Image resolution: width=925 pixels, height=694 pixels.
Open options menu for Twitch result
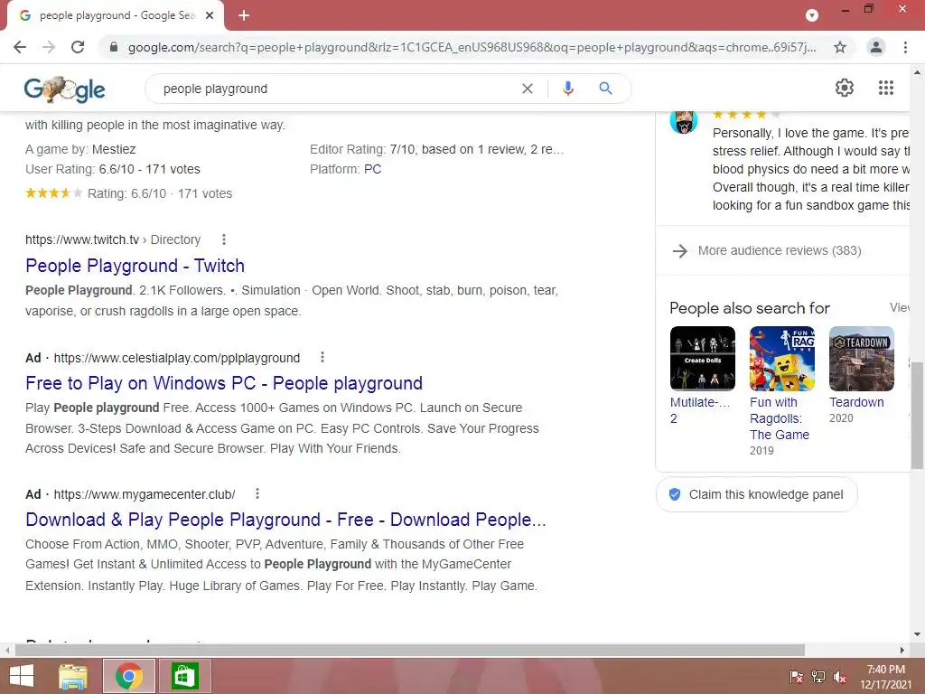tap(224, 239)
